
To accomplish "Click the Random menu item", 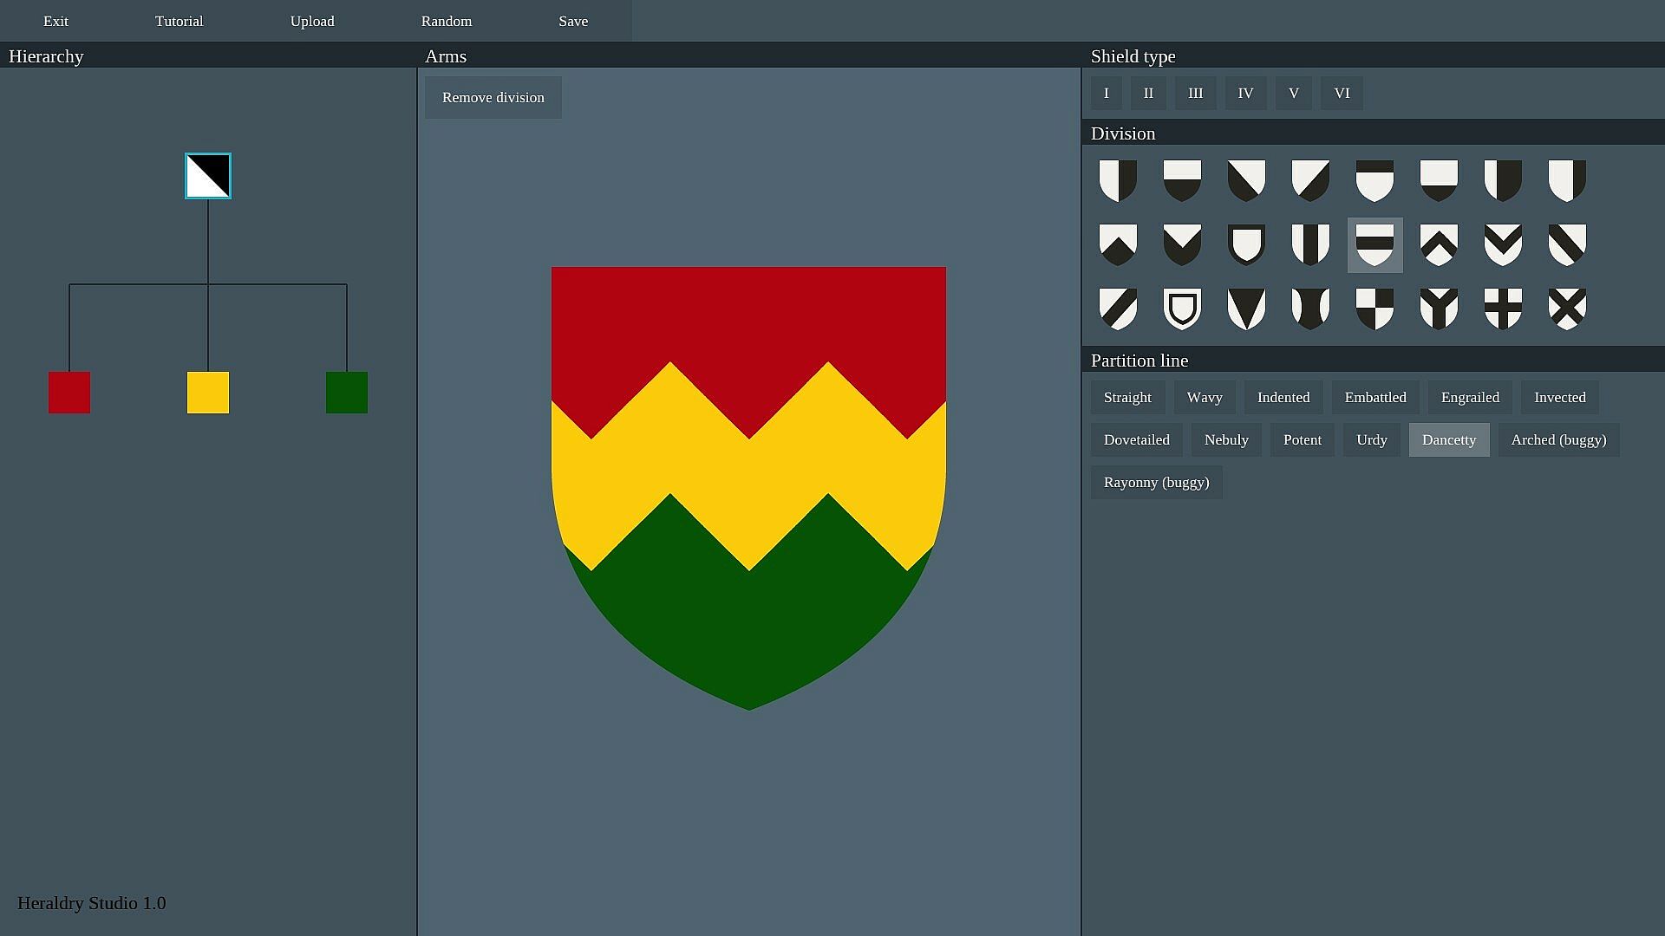I will pyautogui.click(x=447, y=21).
